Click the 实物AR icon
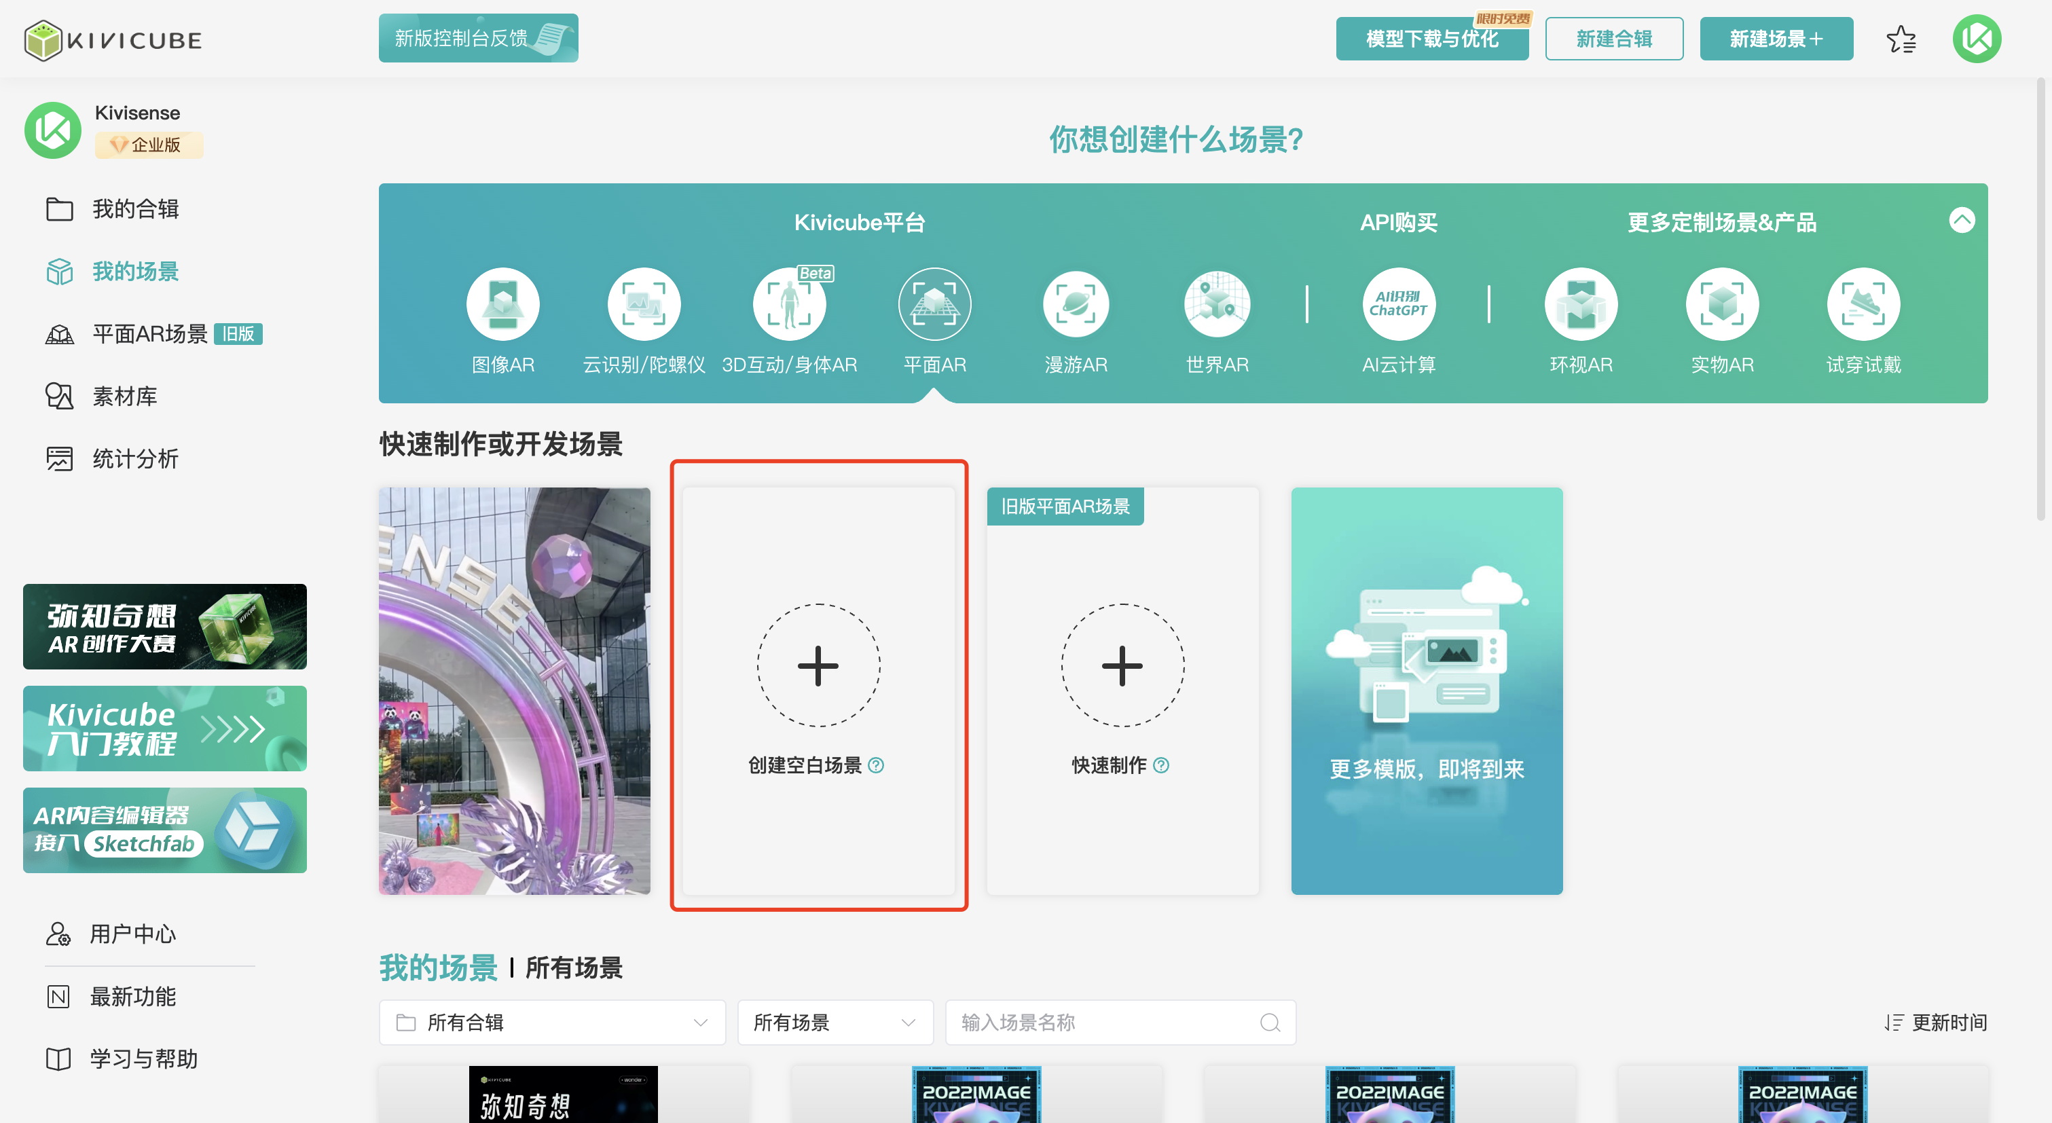 point(1721,304)
